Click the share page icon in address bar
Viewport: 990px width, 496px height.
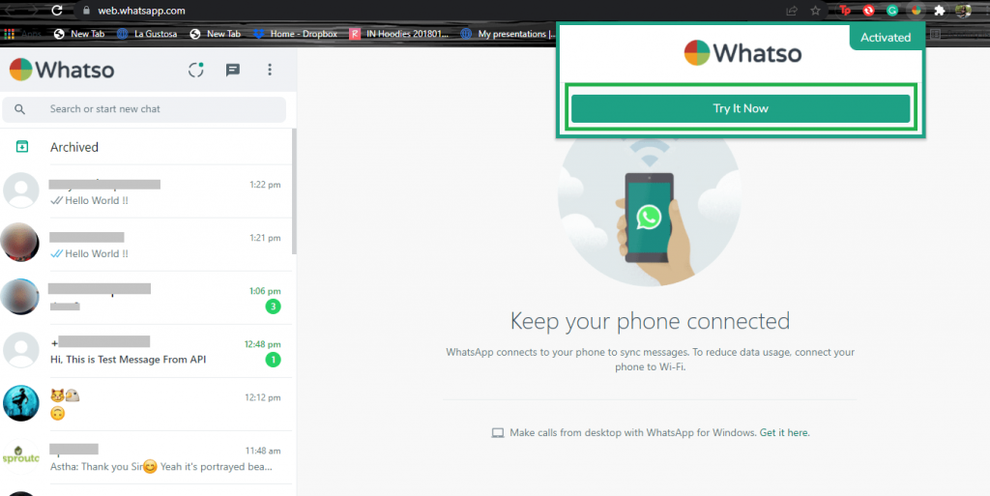tap(792, 11)
